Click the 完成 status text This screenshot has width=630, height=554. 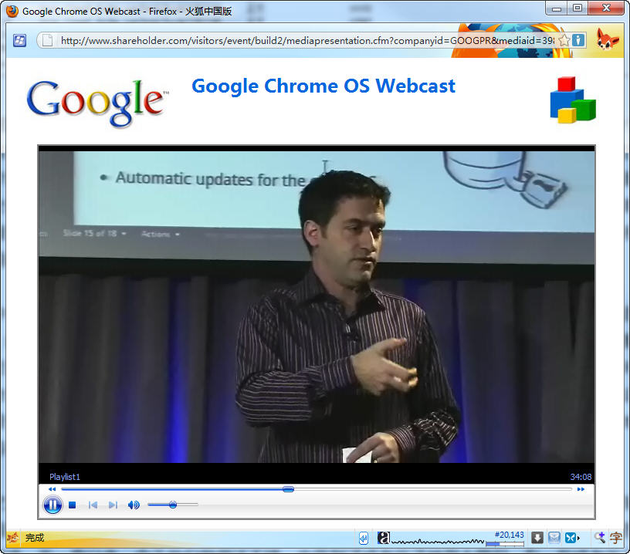tap(35, 538)
